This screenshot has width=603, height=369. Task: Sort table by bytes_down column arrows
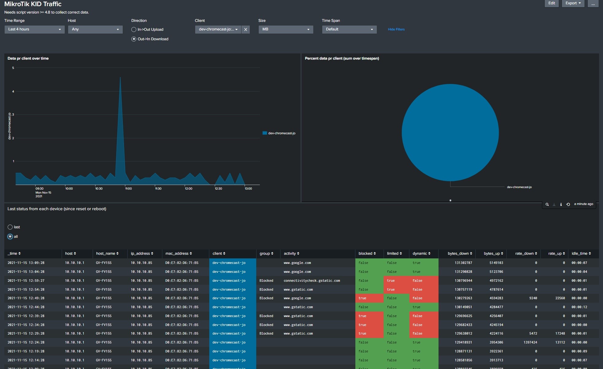471,253
